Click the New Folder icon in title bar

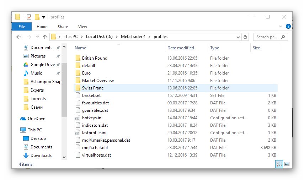(37, 17)
